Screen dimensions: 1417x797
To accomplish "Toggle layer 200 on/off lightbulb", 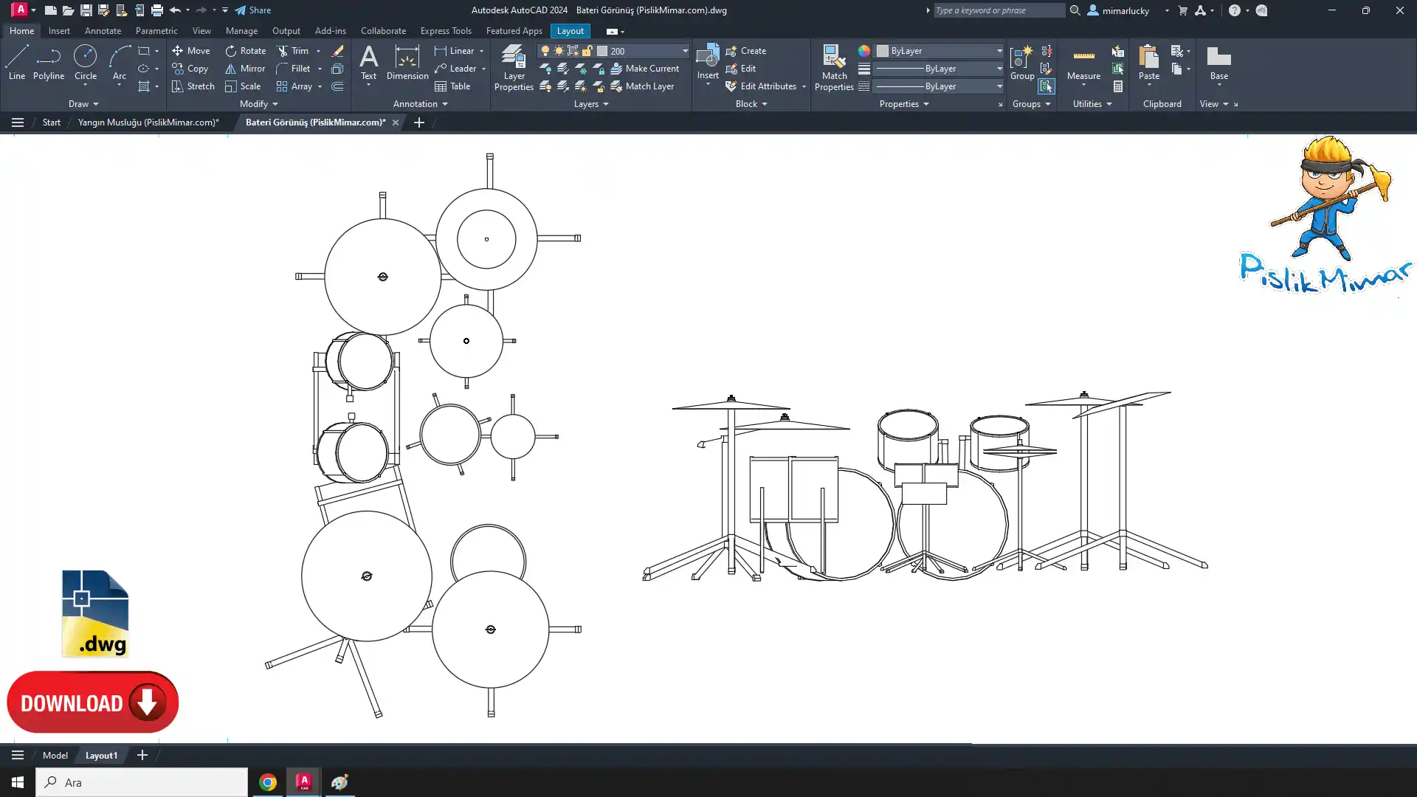I will click(x=545, y=51).
